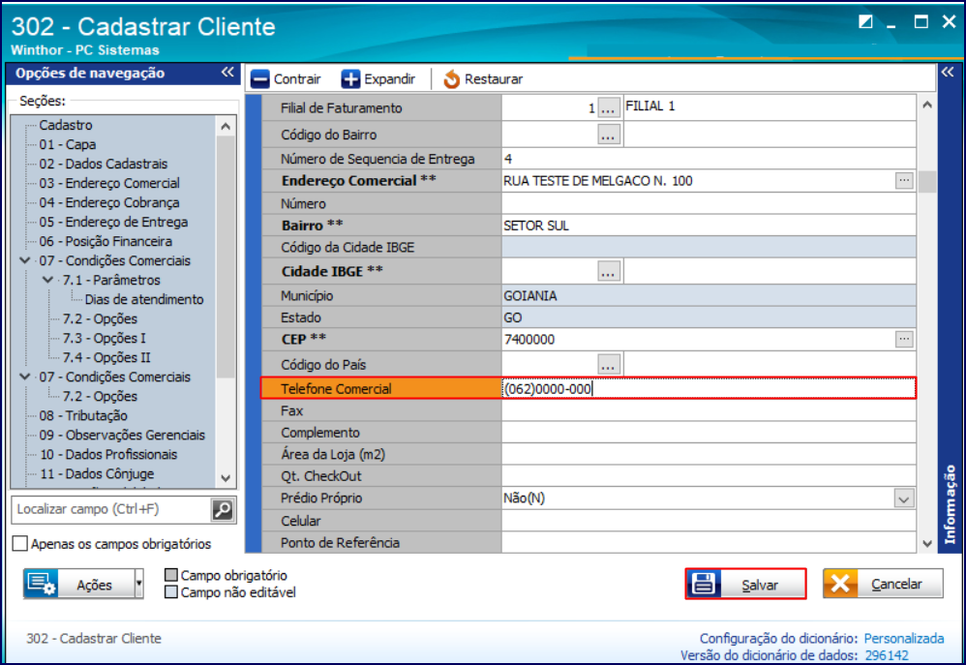Click the Estado value GO
Viewport: 966px width, 665px height.
pyautogui.click(x=513, y=318)
